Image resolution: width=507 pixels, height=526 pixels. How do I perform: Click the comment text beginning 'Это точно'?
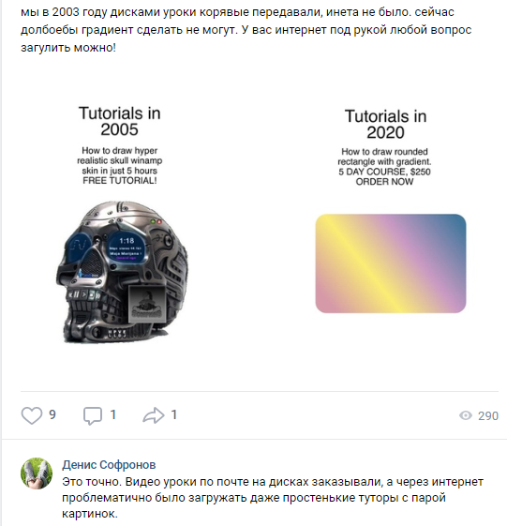[273, 498]
